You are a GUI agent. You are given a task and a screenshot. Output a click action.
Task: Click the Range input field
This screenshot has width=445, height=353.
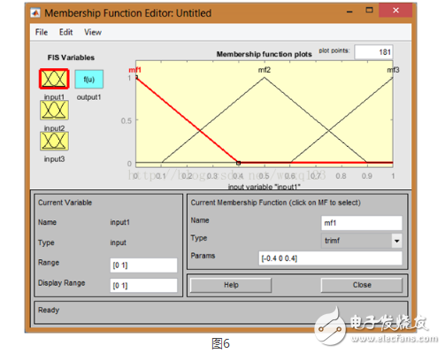[143, 265]
